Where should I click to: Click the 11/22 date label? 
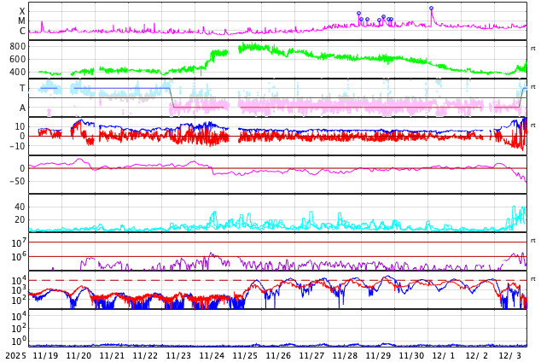pyautogui.click(x=145, y=355)
